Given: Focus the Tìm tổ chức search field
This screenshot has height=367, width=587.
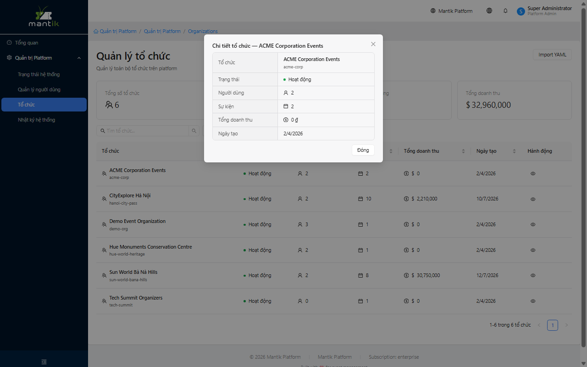Looking at the screenshot, I should tap(143, 131).
